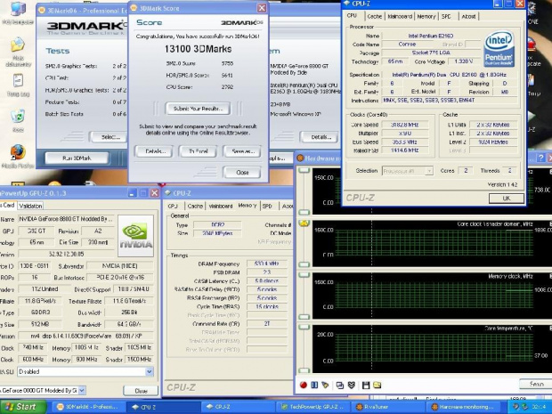Open the My Computer desktop icon

tap(18, 11)
